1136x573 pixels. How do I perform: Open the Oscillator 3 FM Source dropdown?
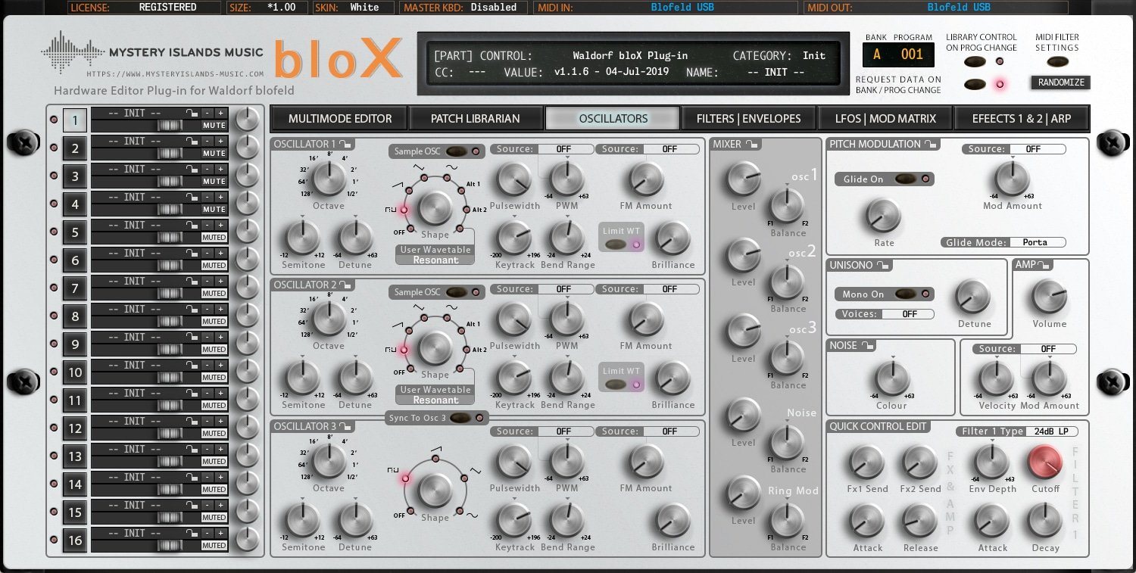(671, 431)
